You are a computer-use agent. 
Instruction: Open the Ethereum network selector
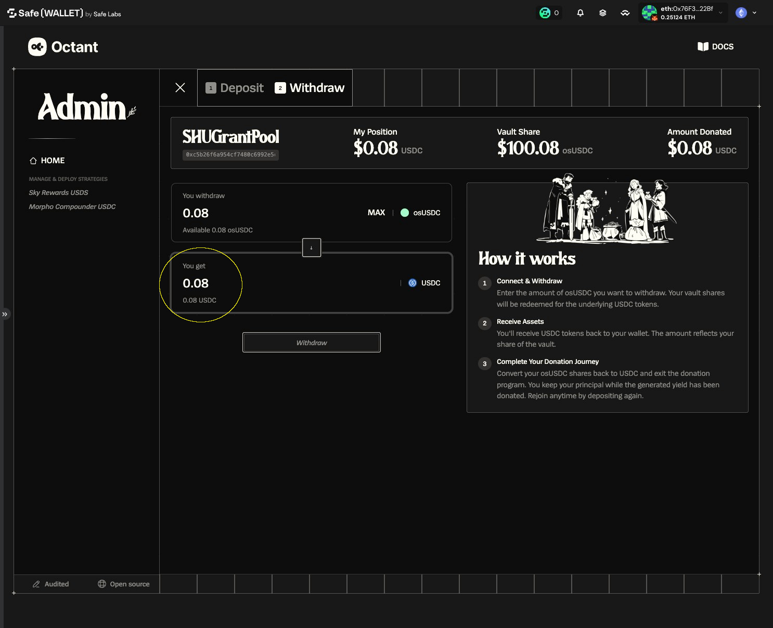(x=746, y=13)
